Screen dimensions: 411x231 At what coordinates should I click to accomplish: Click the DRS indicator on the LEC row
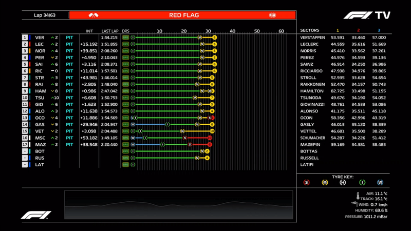coord(125,44)
